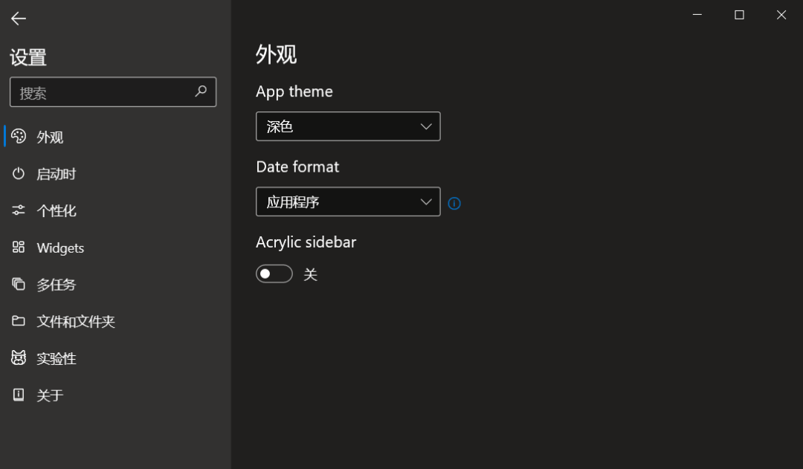The height and width of the screenshot is (469, 803).
Task: Click the animal face icon beside 实验性
Action: click(19, 358)
